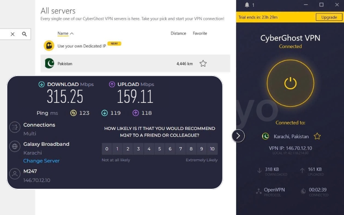Viewport: 344px width, 215px height.
Task: Click the download arrow icon beside DOWNLOAD
Action: [x=41, y=84]
